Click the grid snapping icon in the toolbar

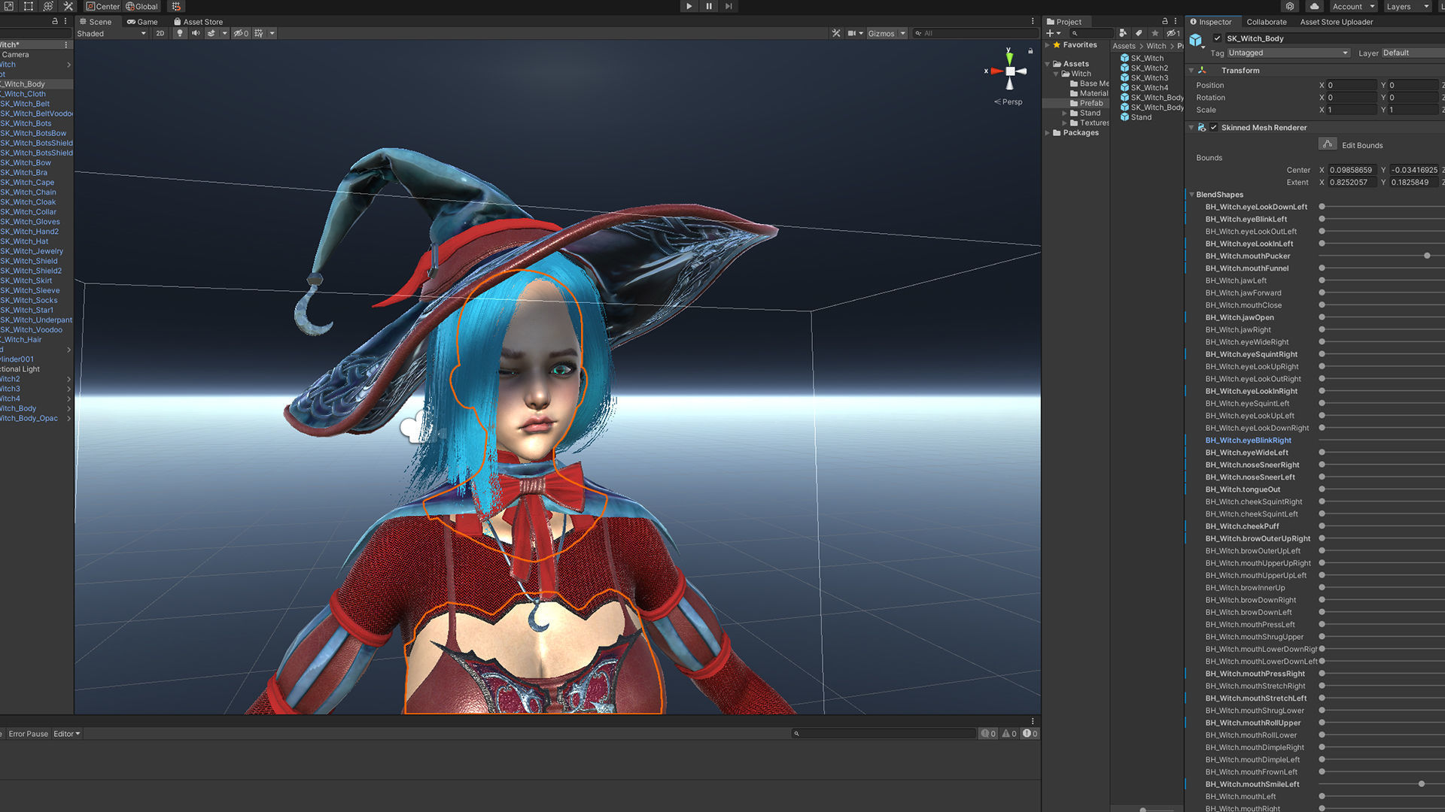pyautogui.click(x=176, y=6)
